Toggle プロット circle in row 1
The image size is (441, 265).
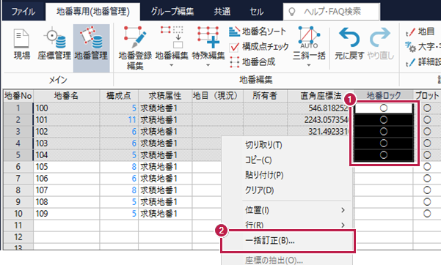coord(427,108)
